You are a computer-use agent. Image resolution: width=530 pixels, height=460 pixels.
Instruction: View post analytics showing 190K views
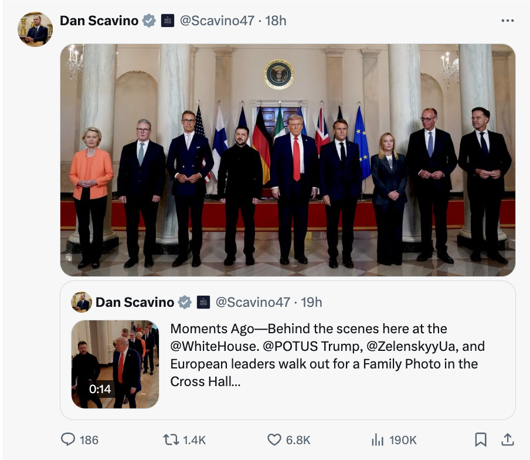pyautogui.click(x=378, y=439)
